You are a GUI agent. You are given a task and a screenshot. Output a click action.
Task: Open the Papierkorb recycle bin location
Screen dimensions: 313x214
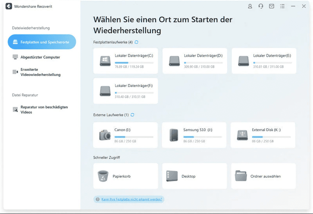[x=126, y=176]
